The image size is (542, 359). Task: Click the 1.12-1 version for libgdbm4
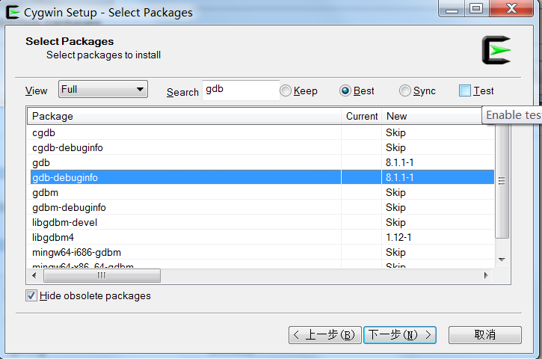point(398,237)
